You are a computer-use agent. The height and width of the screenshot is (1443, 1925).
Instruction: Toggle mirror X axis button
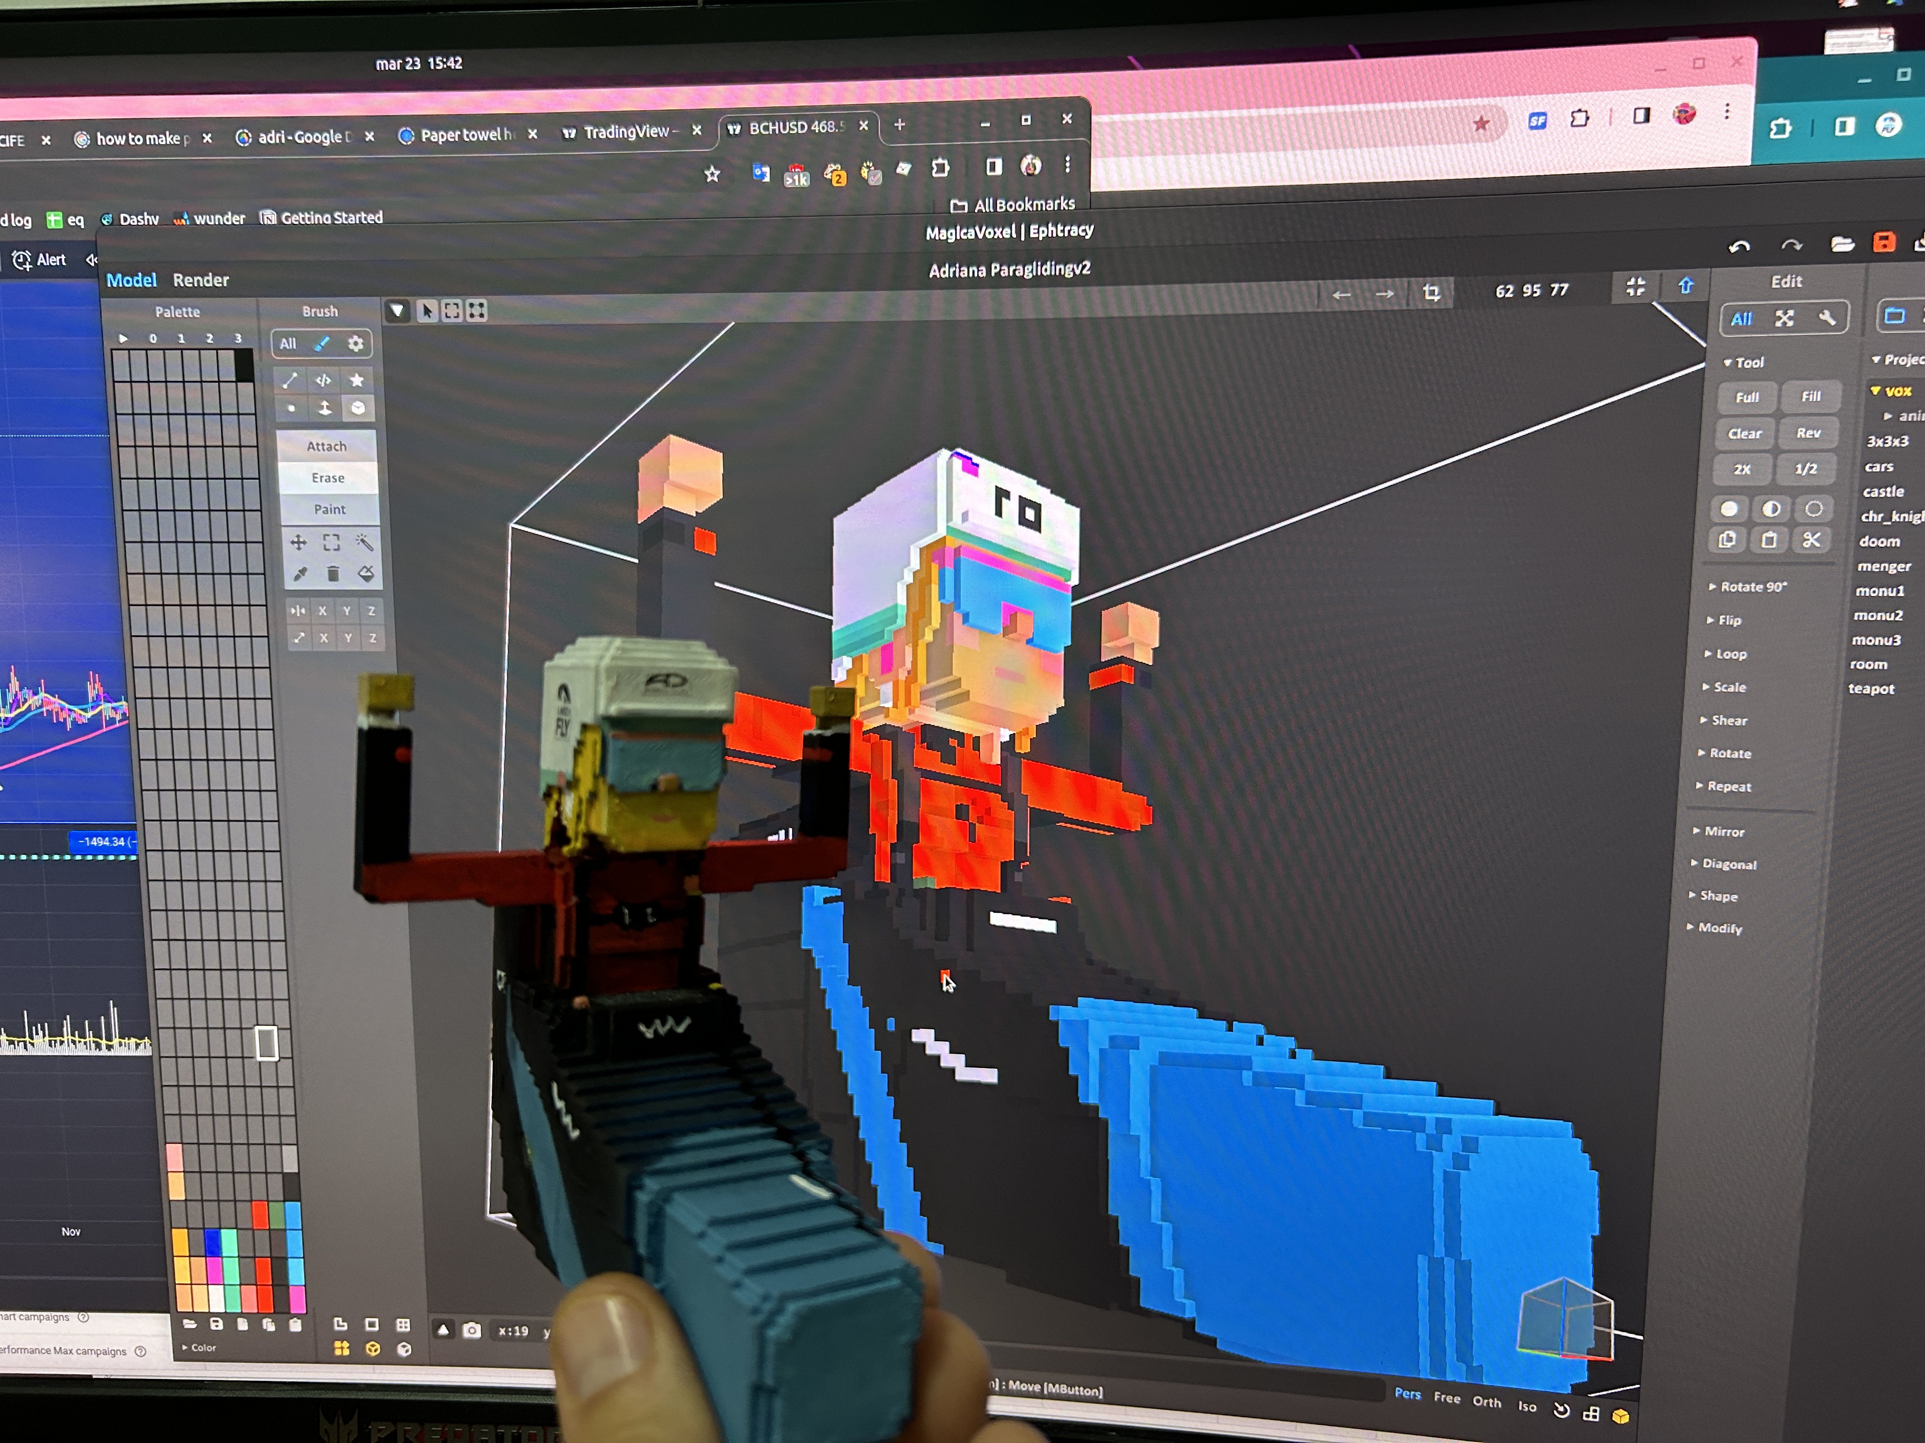pos(323,611)
